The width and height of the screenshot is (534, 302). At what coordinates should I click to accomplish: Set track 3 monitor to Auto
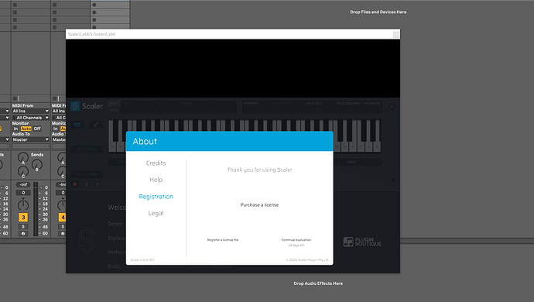(x=26, y=129)
